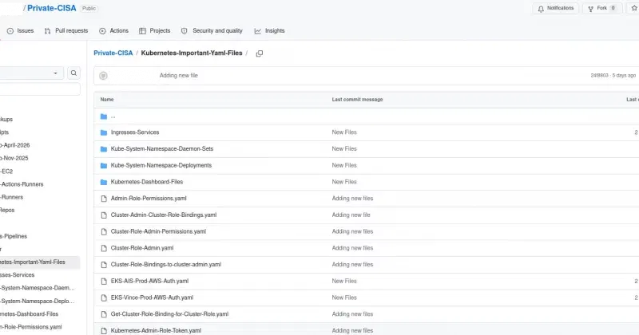639x335 pixels.
Task: Open 'Adding new file' message for Cluster-Admin-Cluster-Role-Bindings.yaml
Action: click(351, 215)
